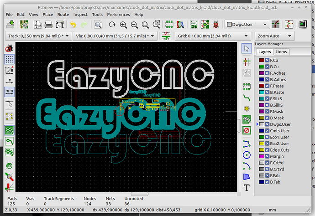Viewport: 315px width, 216px height.
Task: Click the Save board toolbar icon
Action: tap(10, 25)
